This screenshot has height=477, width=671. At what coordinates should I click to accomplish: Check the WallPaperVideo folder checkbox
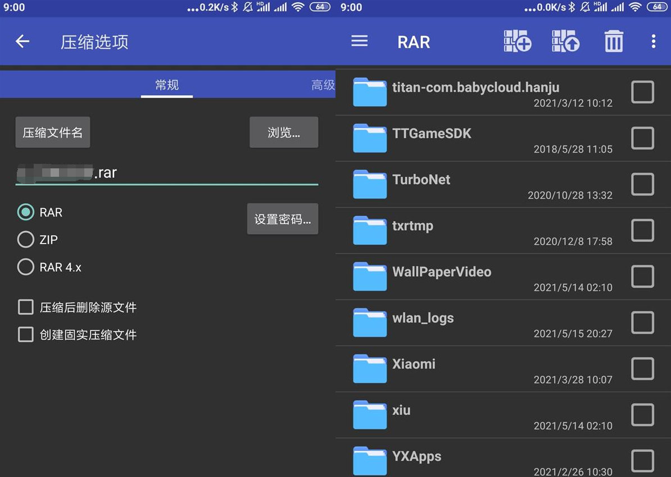pos(642,277)
